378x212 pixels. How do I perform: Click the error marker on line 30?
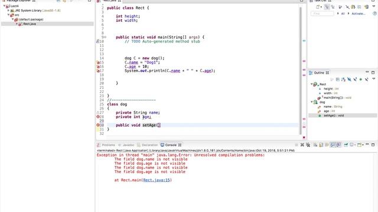(x=98, y=125)
